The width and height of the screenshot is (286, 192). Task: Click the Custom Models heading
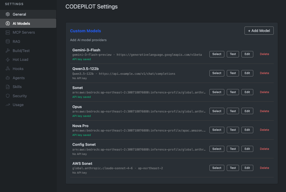click(85, 31)
